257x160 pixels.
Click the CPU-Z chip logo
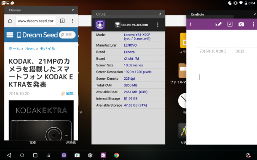pyautogui.click(x=100, y=25)
